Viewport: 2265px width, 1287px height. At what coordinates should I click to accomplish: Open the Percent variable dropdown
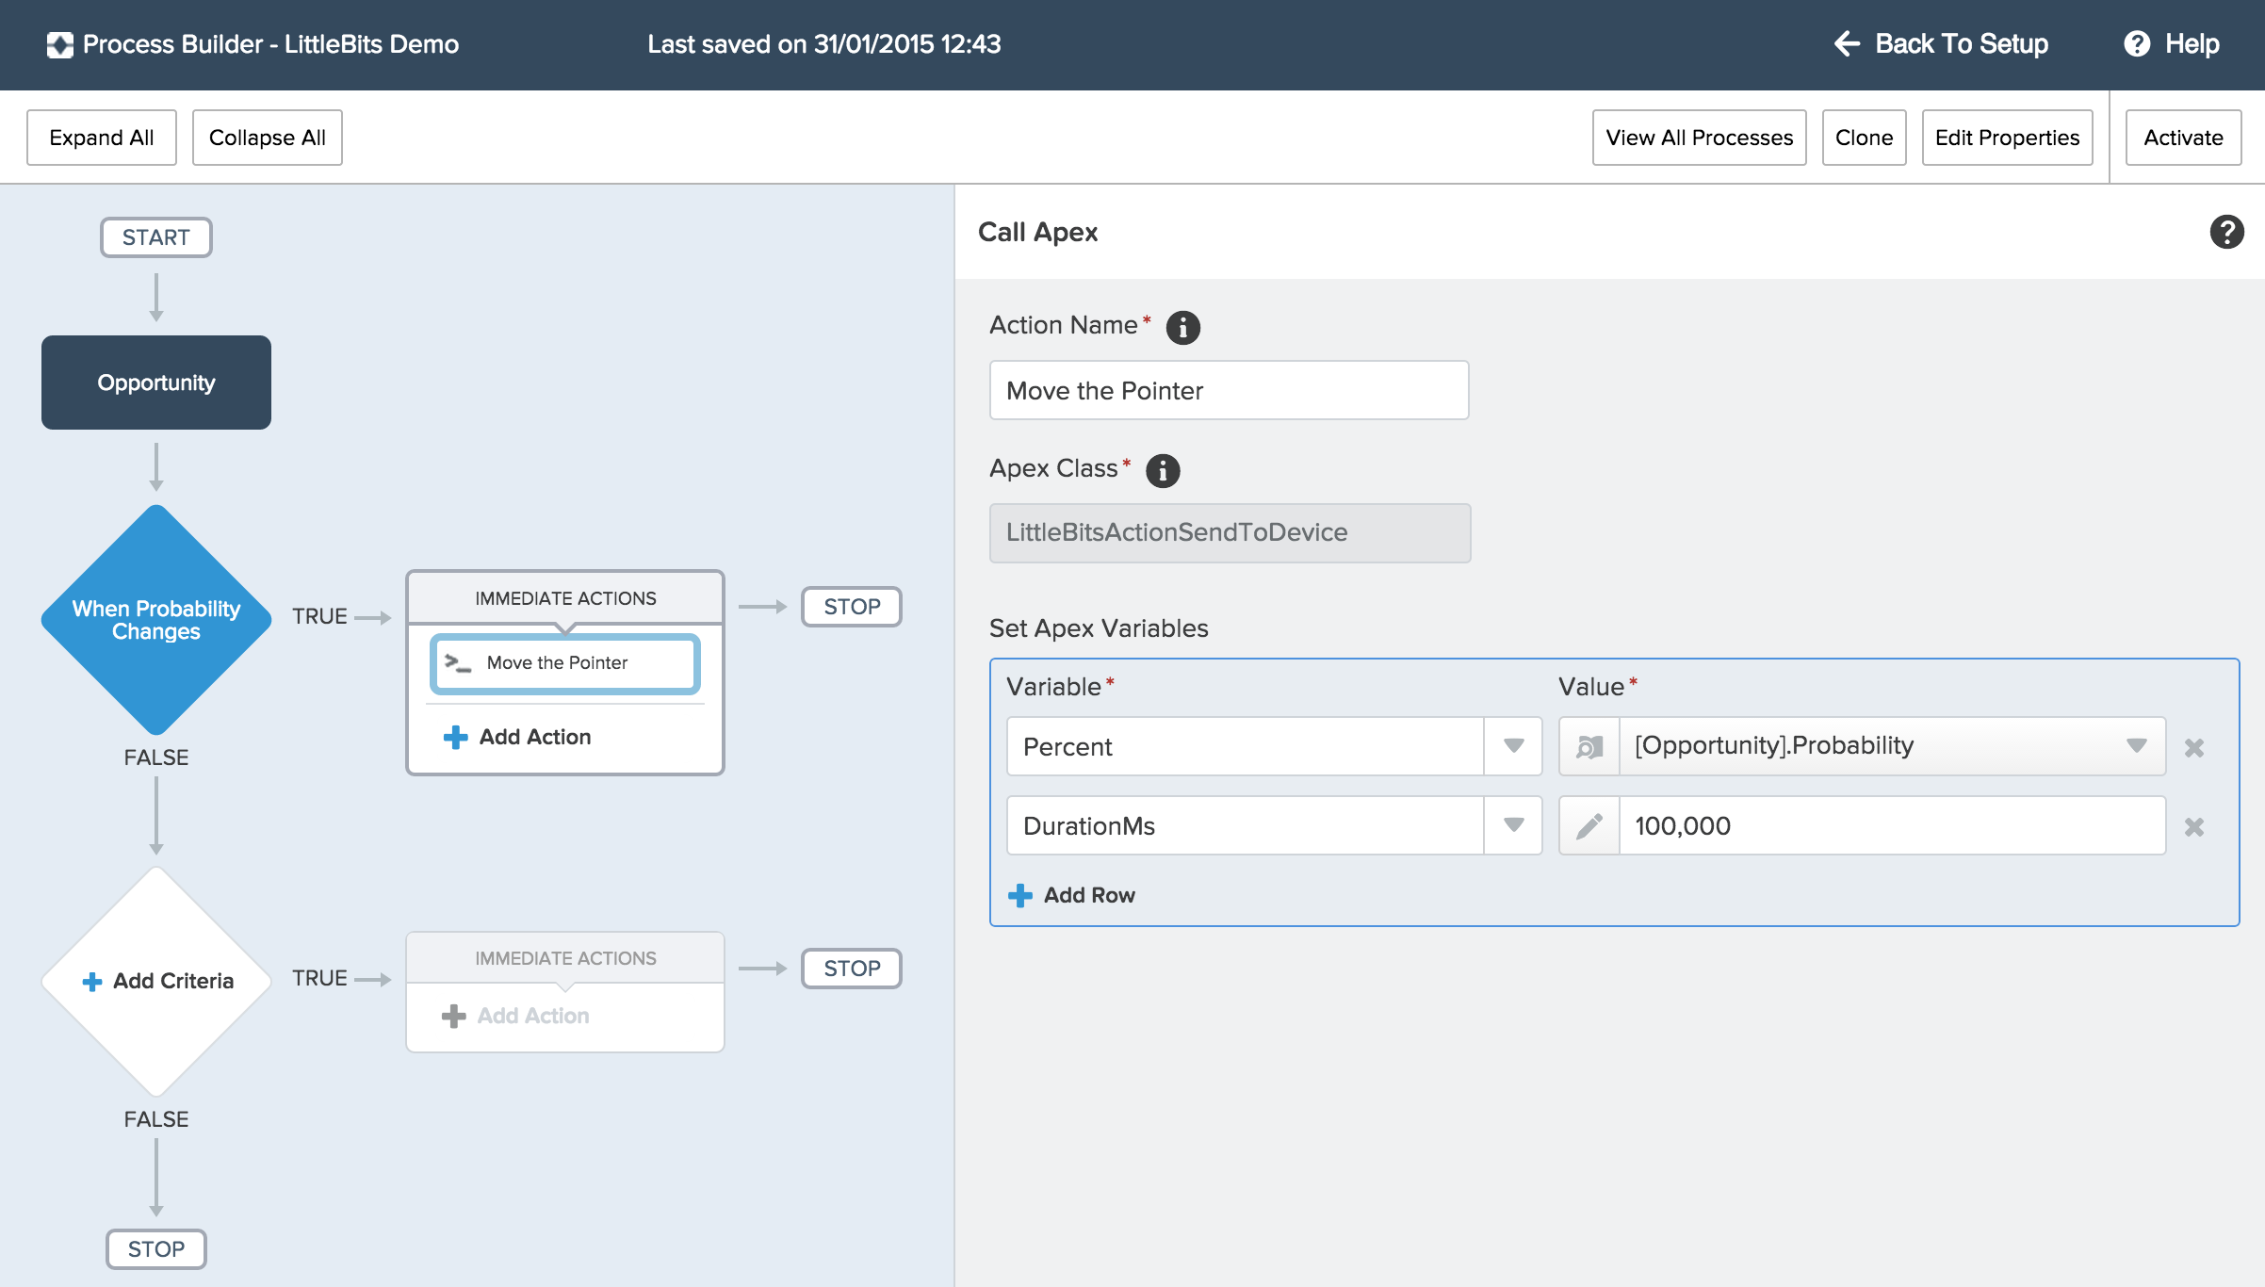pyautogui.click(x=1513, y=746)
